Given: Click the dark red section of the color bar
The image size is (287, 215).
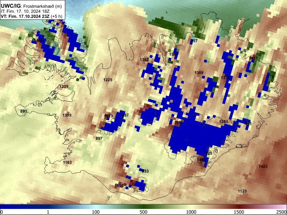Looking at the screenshot, I should [239, 207].
